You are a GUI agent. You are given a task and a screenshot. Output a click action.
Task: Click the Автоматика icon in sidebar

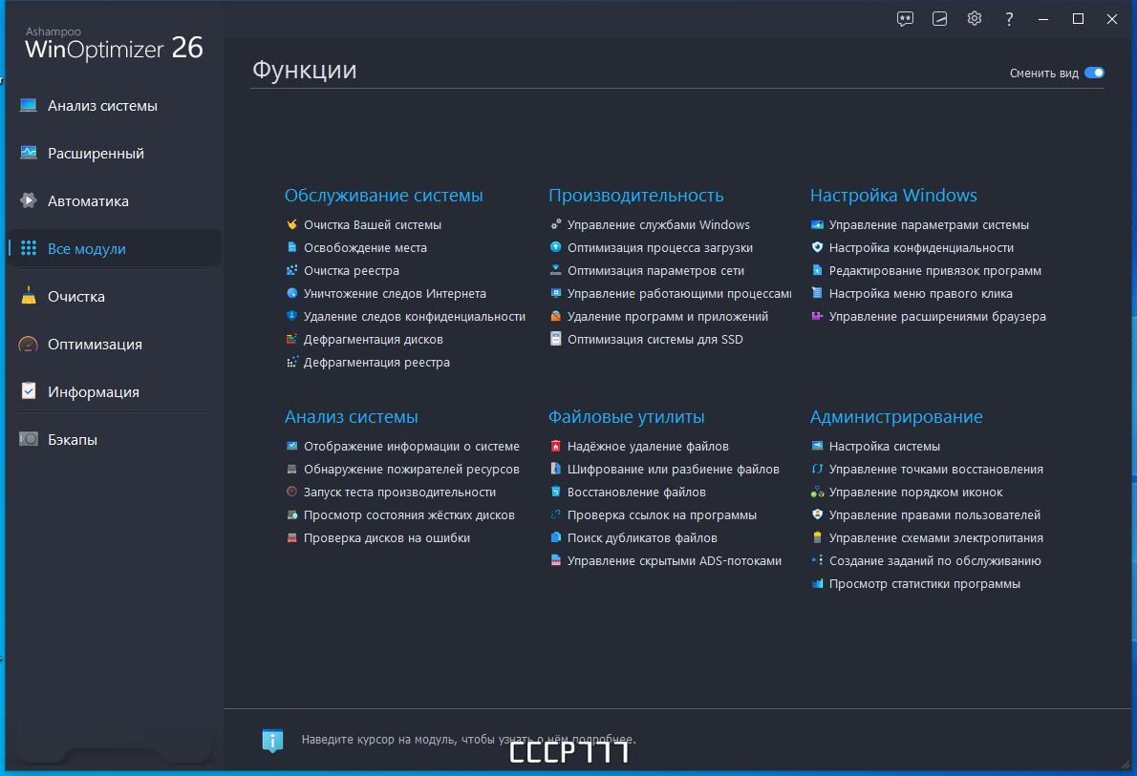(29, 200)
